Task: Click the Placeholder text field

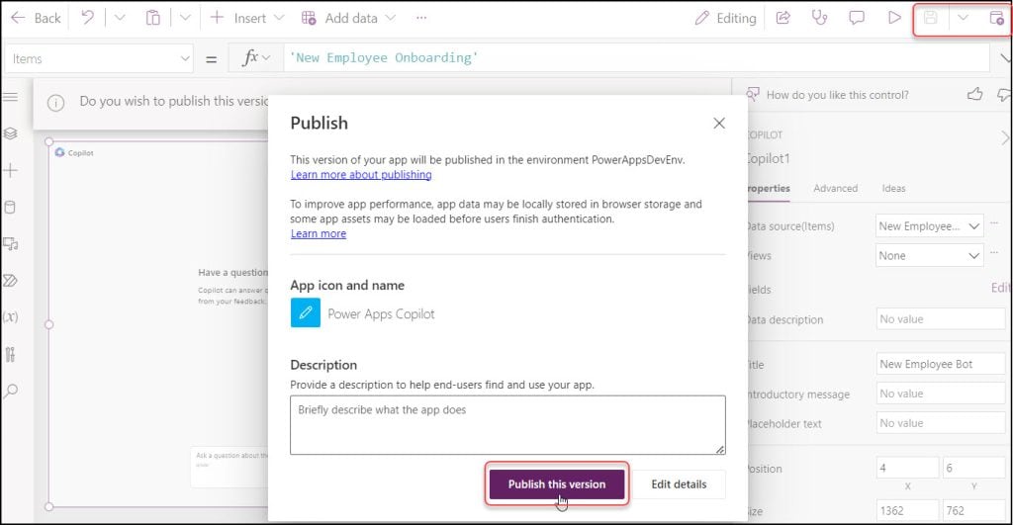Action: [x=941, y=423]
